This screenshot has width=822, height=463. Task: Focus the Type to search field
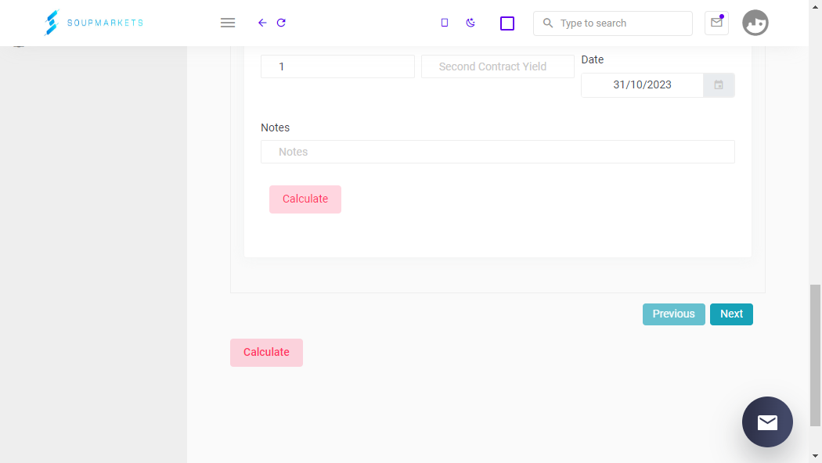(612, 23)
